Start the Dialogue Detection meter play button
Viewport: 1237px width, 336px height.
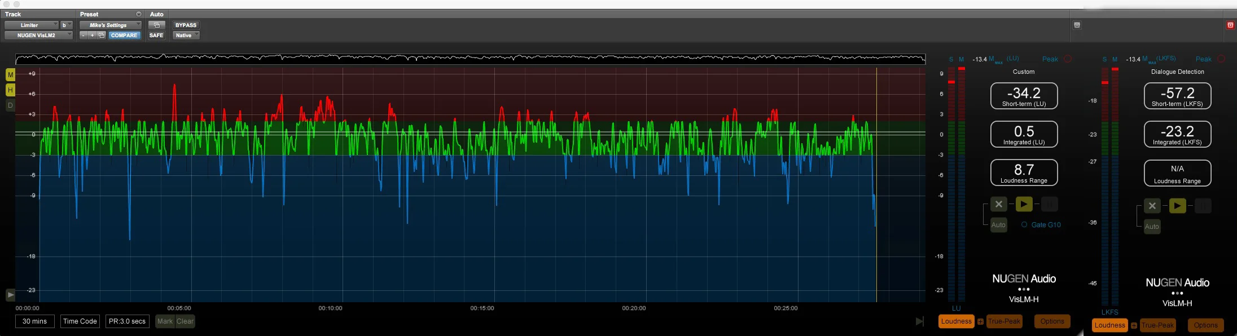point(1177,206)
